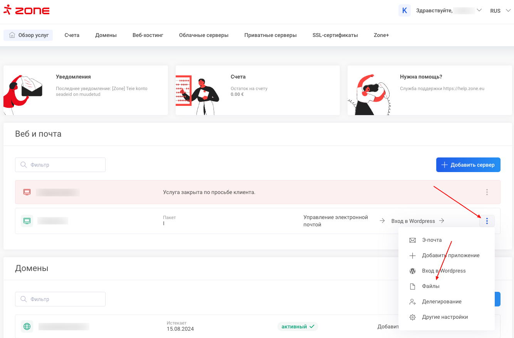Open three-dot menu on closed service row
Image resolution: width=514 pixels, height=338 pixels.
(487, 192)
